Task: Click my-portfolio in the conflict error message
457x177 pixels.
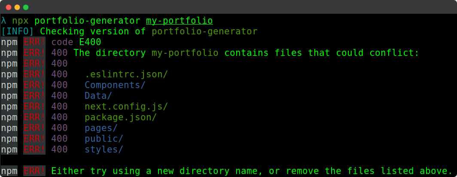Action: 185,53
